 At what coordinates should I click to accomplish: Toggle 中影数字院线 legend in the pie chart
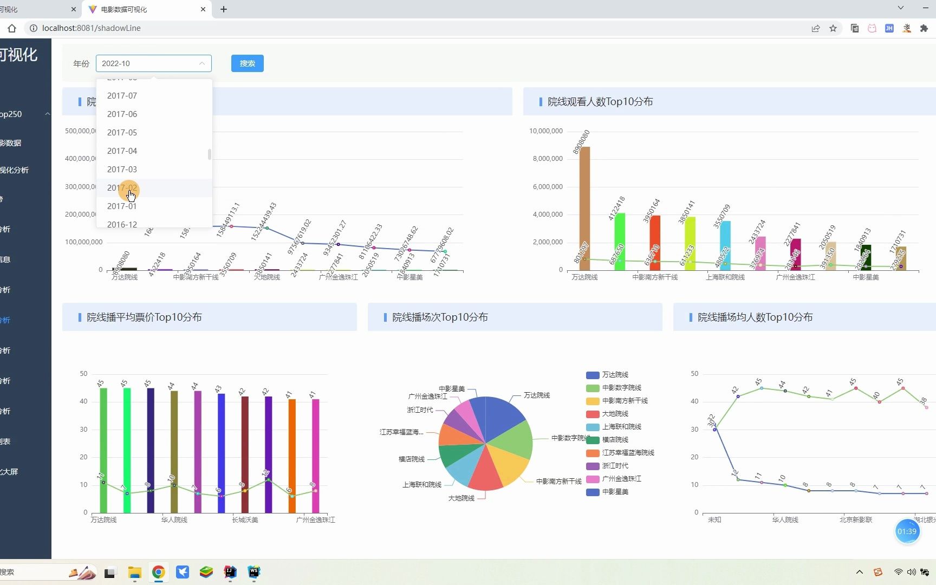(x=614, y=388)
